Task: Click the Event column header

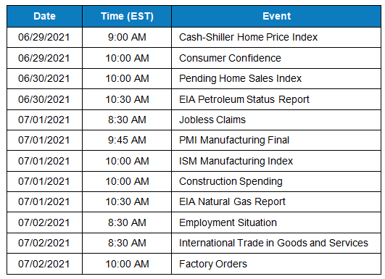Action: [x=276, y=16]
